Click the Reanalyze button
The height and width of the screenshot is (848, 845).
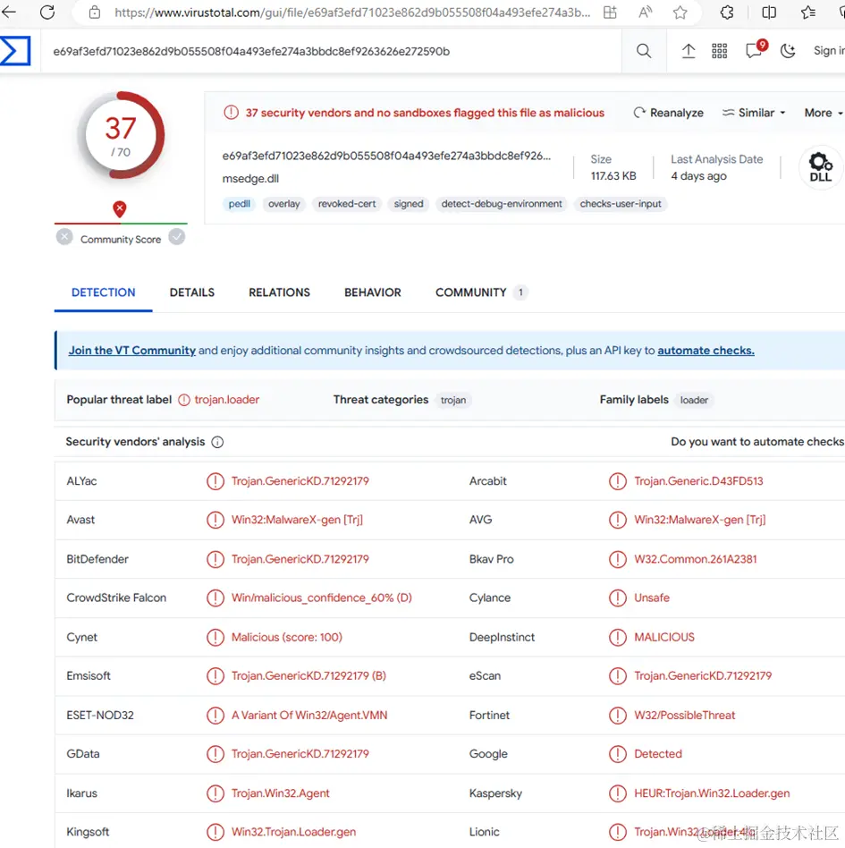(669, 113)
